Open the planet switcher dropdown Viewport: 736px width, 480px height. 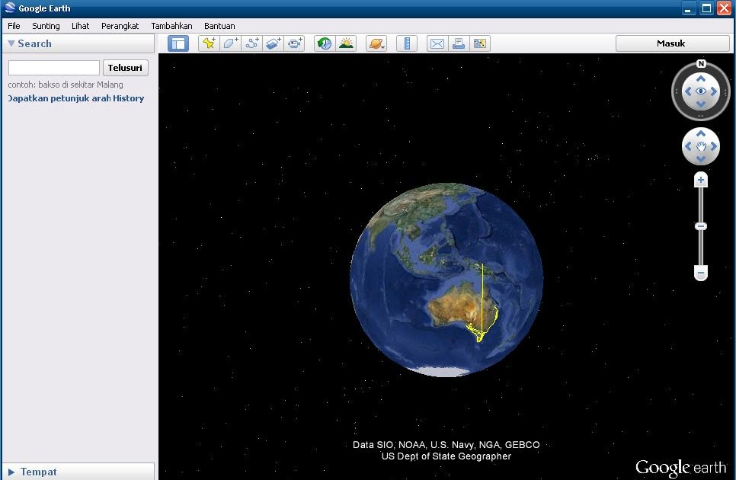click(376, 43)
